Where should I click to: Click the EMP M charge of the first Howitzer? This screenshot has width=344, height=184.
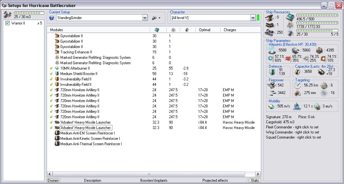tap(228, 90)
